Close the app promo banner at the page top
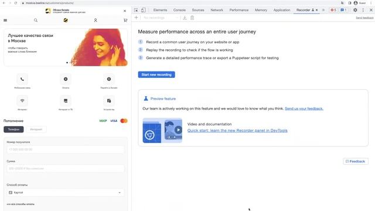This screenshot has width=375, height=211. [x=125, y=11]
